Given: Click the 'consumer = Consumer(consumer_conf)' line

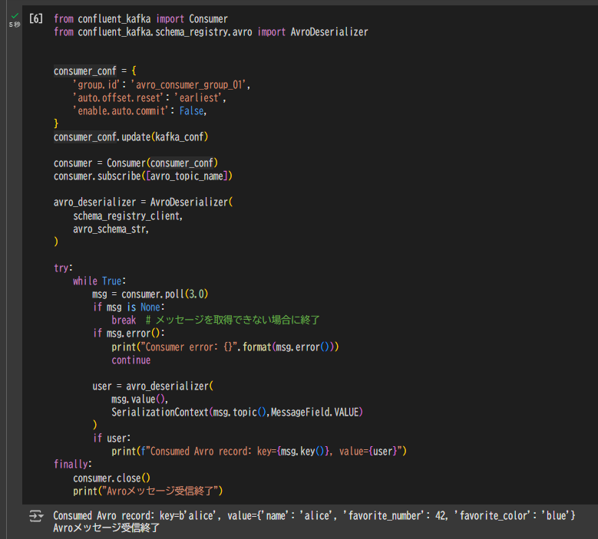Looking at the screenshot, I should click(136, 163).
